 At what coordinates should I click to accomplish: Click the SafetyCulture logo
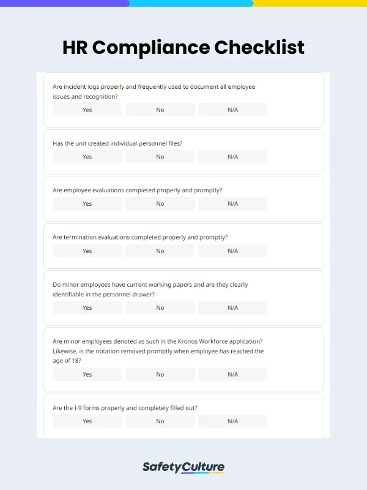point(183,467)
